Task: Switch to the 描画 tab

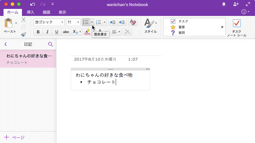Action: [x=46, y=12]
